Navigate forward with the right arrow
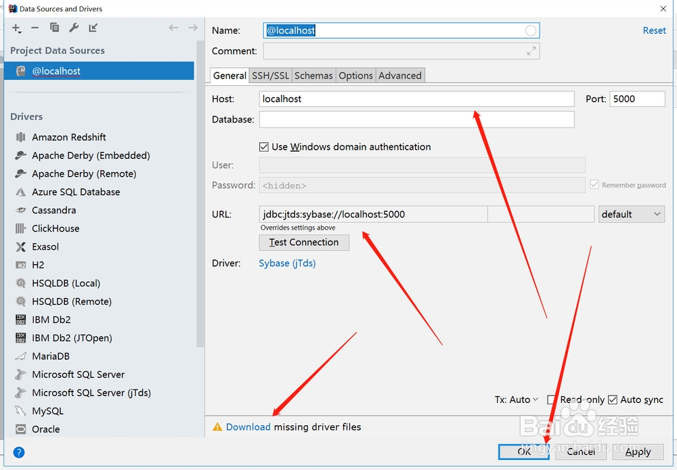Screen dimensions: 677x470 (x=193, y=28)
